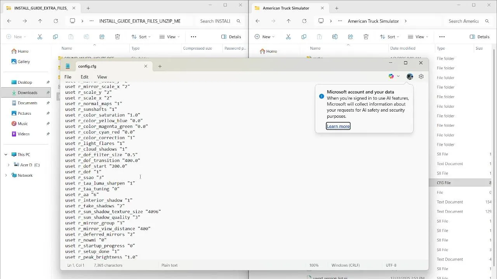497x279 pixels.
Task: Open View dropdown in American Truck Simulator window
Action: tap(418, 37)
